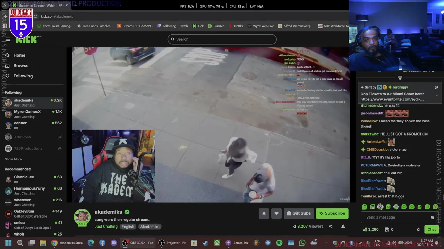Open Browse in the Kick sidebar

pyautogui.click(x=20, y=66)
